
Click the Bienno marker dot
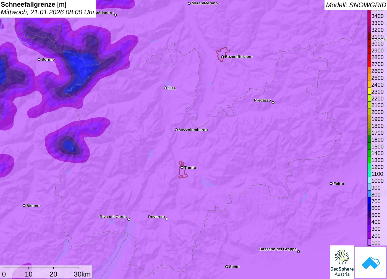(24, 206)
